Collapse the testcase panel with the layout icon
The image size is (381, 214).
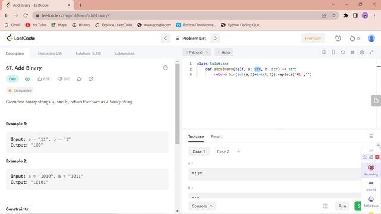click(371, 136)
